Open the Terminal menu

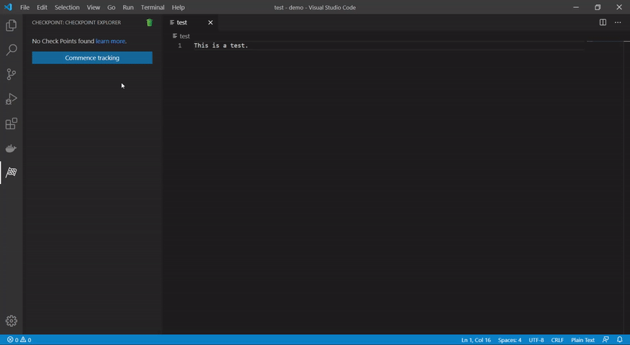(x=152, y=7)
